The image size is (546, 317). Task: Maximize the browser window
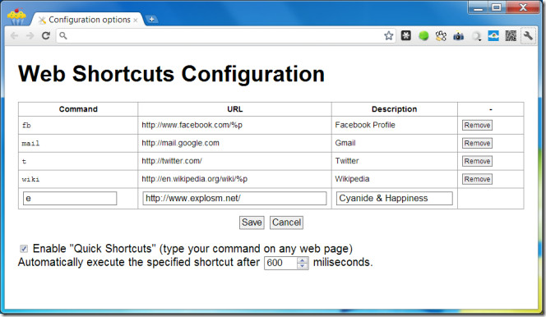coord(497,7)
